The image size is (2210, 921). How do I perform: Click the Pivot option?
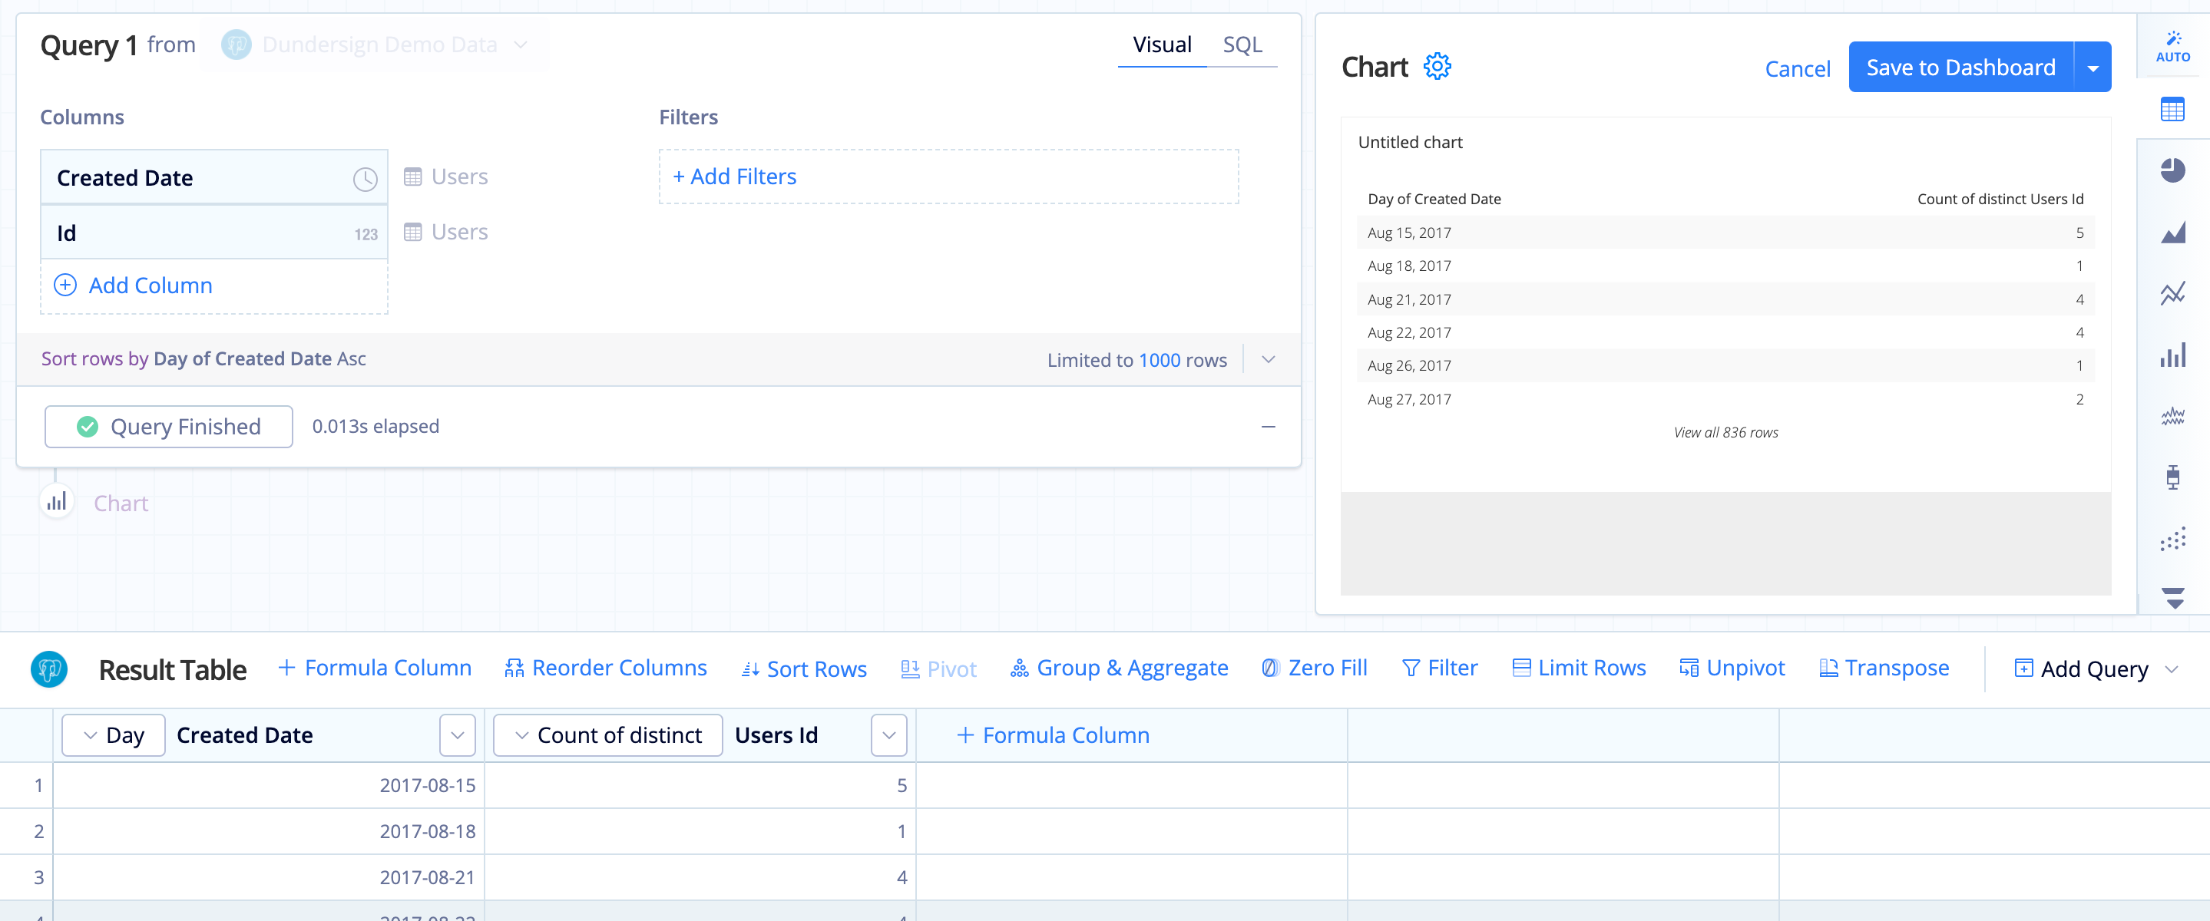point(938,669)
